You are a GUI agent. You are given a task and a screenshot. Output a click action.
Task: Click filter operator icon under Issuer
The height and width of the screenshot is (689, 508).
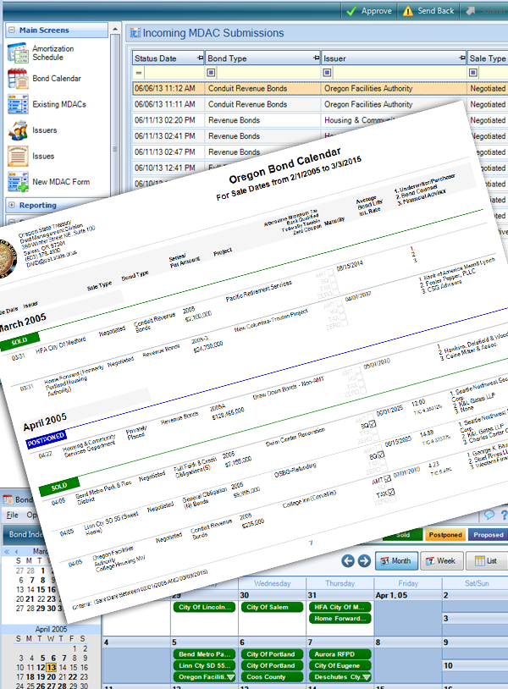coord(327,73)
